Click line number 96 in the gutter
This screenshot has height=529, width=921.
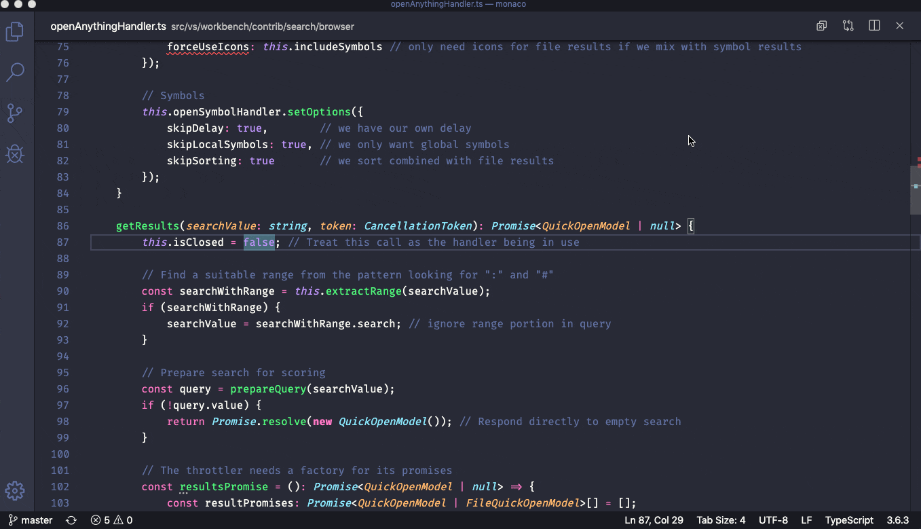62,388
